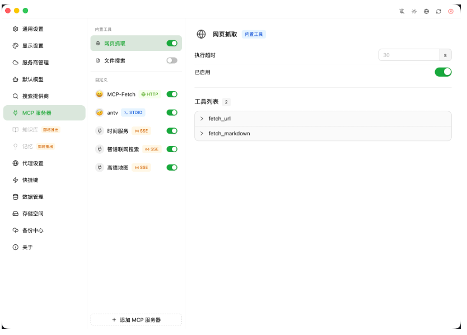Disable the 网页抓取 toggle in server list
This screenshot has width=467, height=335.
tap(172, 44)
